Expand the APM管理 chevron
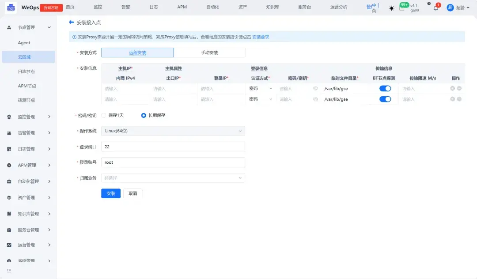 click(49, 165)
